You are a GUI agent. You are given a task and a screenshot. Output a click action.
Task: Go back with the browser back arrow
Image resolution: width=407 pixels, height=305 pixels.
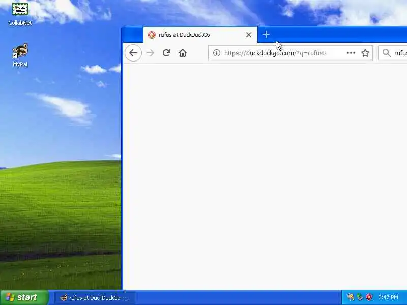[133, 53]
